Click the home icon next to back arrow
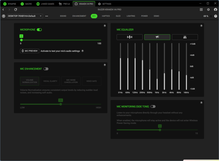This screenshot has width=219, height=161. point(9,9)
